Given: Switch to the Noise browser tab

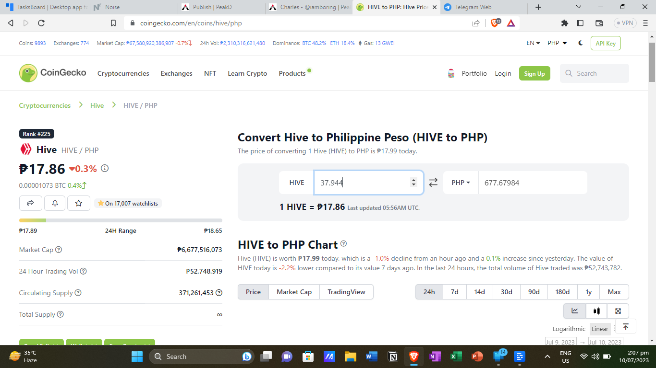Looking at the screenshot, I should (x=133, y=7).
